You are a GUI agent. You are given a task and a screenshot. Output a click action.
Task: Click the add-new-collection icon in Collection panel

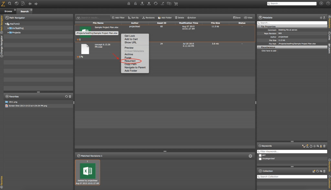[314, 171]
